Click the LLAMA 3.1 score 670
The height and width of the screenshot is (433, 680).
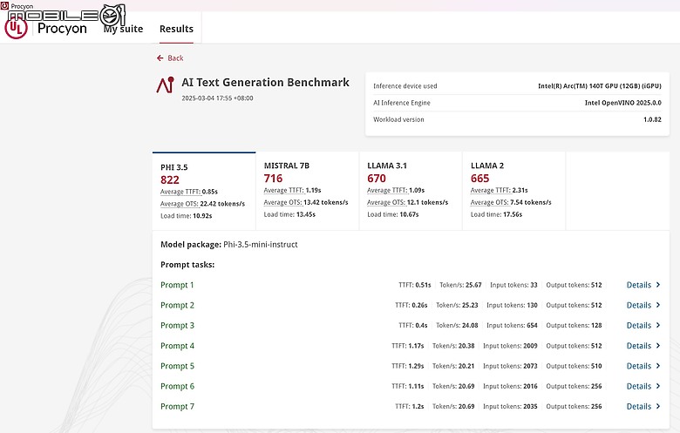coord(377,178)
